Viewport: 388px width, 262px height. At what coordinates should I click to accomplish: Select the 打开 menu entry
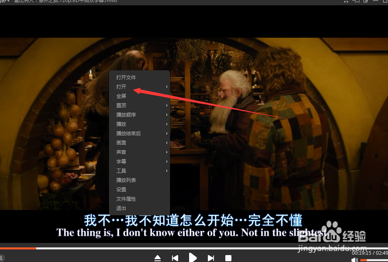pos(140,87)
